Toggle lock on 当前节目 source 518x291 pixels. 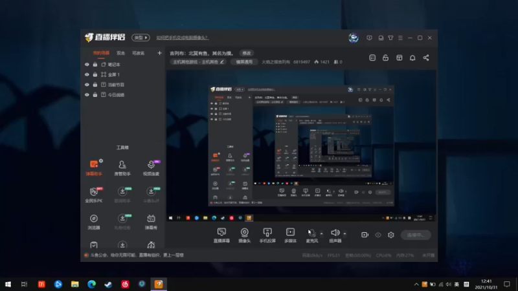95,85
